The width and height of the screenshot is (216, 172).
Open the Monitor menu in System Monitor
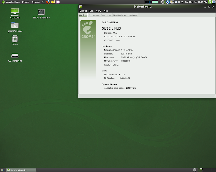pyautogui.click(x=83, y=11)
